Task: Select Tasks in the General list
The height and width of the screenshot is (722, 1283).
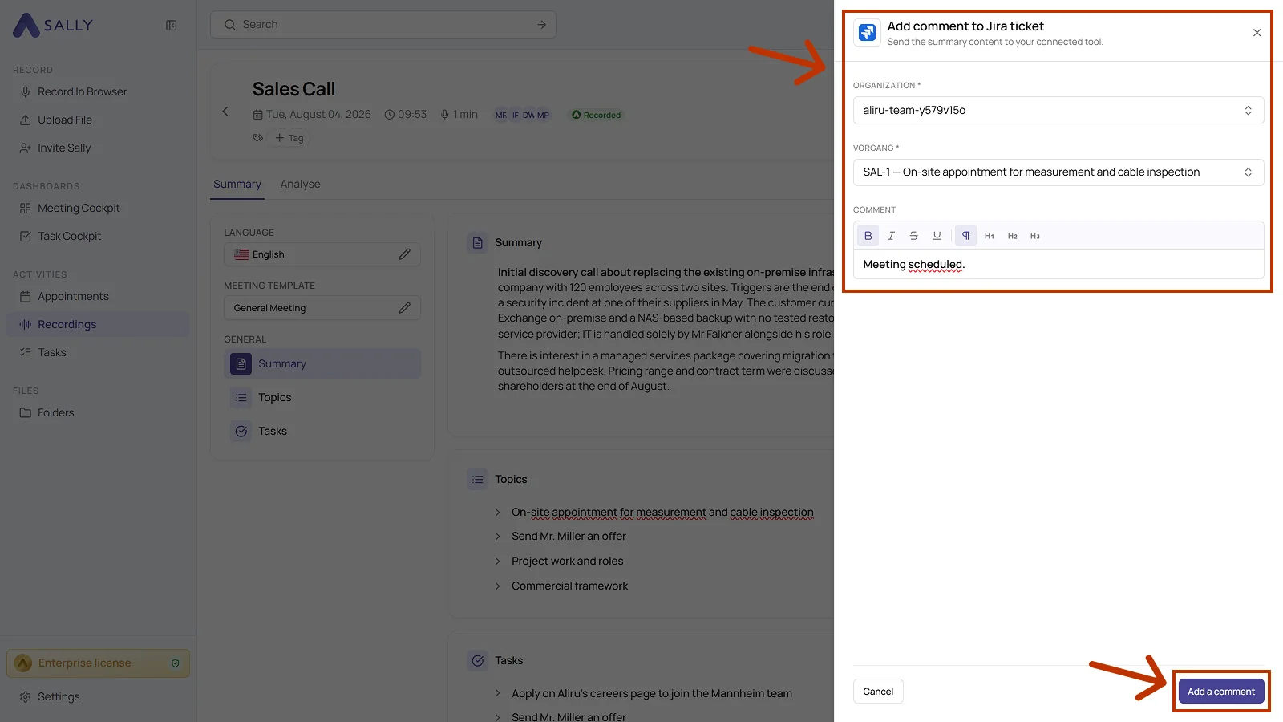Action: [x=322, y=432]
